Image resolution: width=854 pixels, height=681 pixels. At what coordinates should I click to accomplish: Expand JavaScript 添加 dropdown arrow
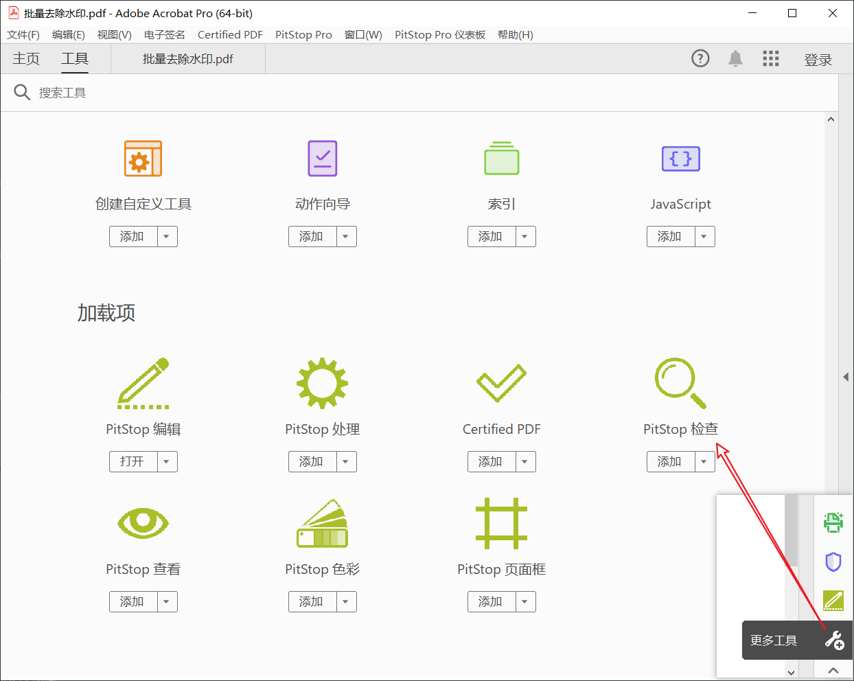(704, 236)
